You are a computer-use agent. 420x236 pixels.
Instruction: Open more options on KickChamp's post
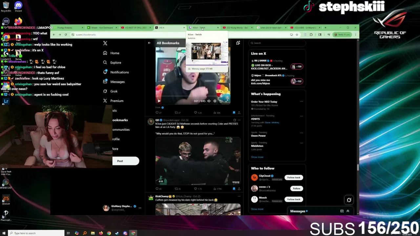tap(239, 196)
